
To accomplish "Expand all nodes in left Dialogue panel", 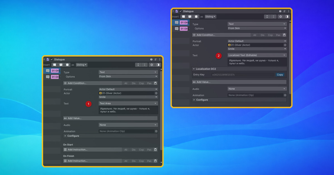I will point(138,65).
